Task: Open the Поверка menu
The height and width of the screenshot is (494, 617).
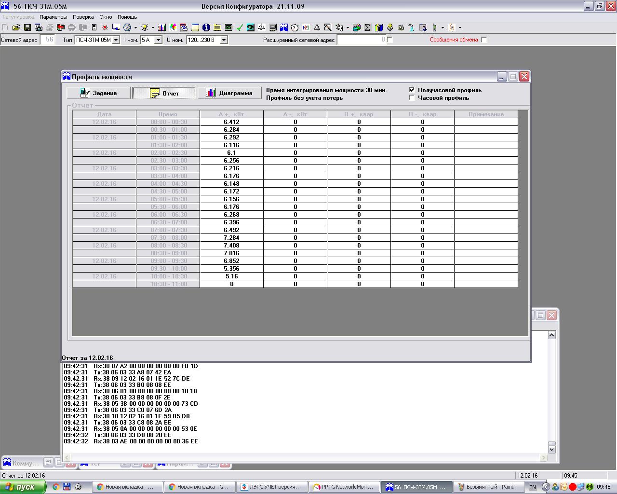Action: click(x=83, y=17)
